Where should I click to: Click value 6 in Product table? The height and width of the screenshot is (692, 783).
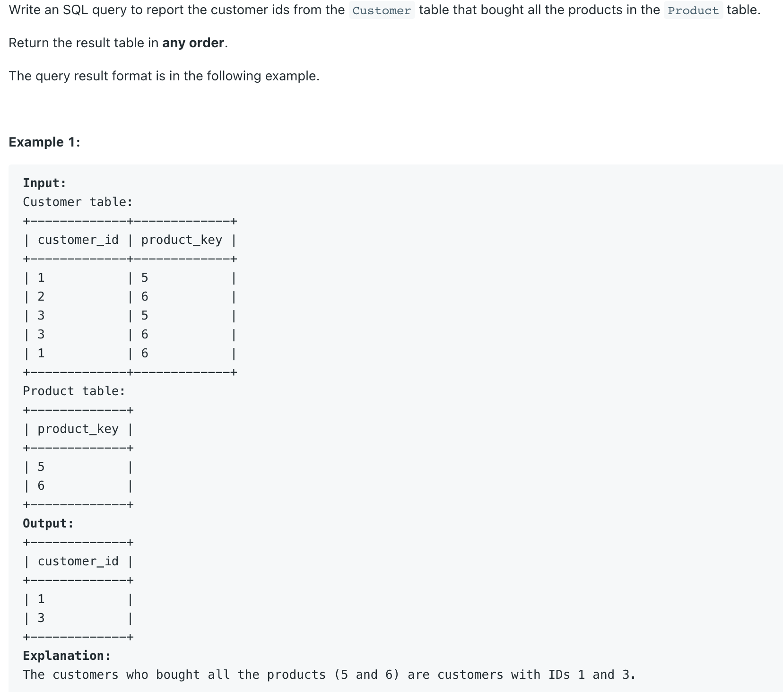[41, 485]
